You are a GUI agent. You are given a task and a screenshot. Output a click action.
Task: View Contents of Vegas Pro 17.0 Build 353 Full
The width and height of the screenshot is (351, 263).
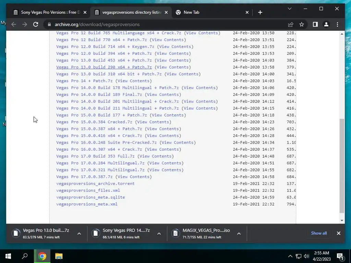click(x=155, y=156)
